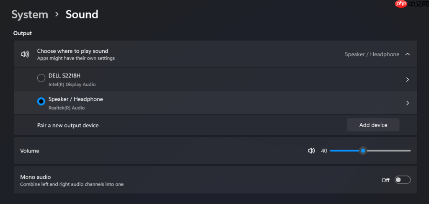Viewport: 429px width, 204px height.
Task: Click the speaker icon beside Choose where to play sound
Action: [x=25, y=54]
